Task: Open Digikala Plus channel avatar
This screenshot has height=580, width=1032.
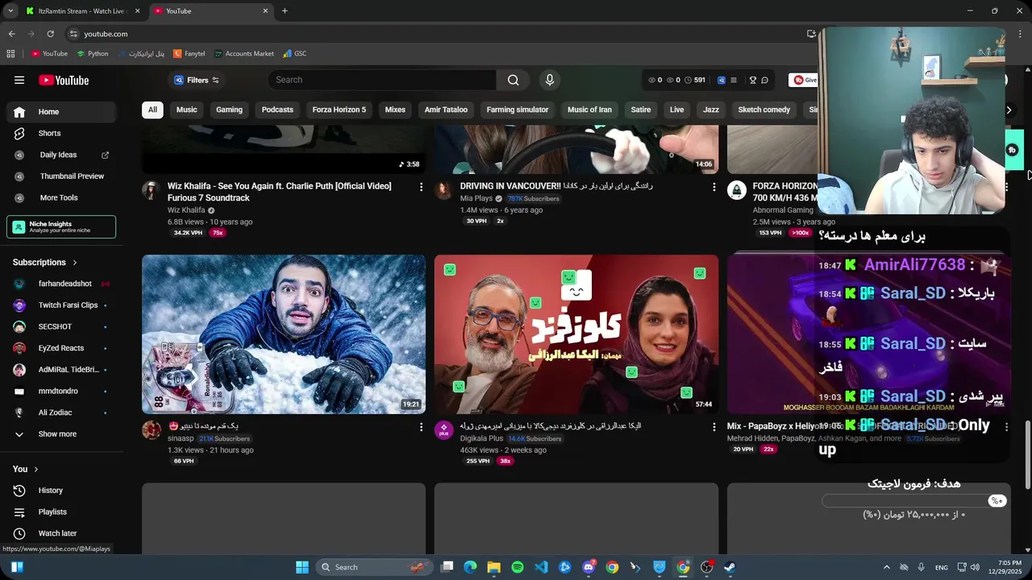Action: (x=443, y=430)
